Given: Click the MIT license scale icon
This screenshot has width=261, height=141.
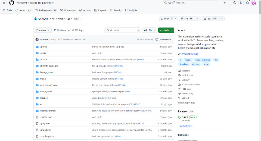Looking at the screenshot, I should [179, 75].
